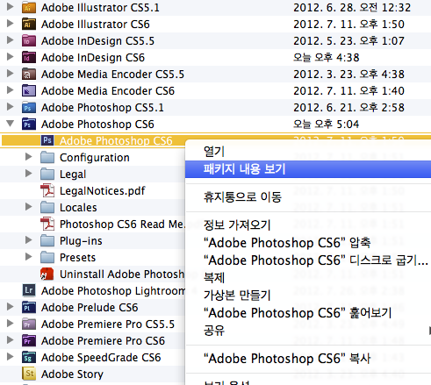Collapse the Adobe Photoshop CS6 folder

pos(11,124)
